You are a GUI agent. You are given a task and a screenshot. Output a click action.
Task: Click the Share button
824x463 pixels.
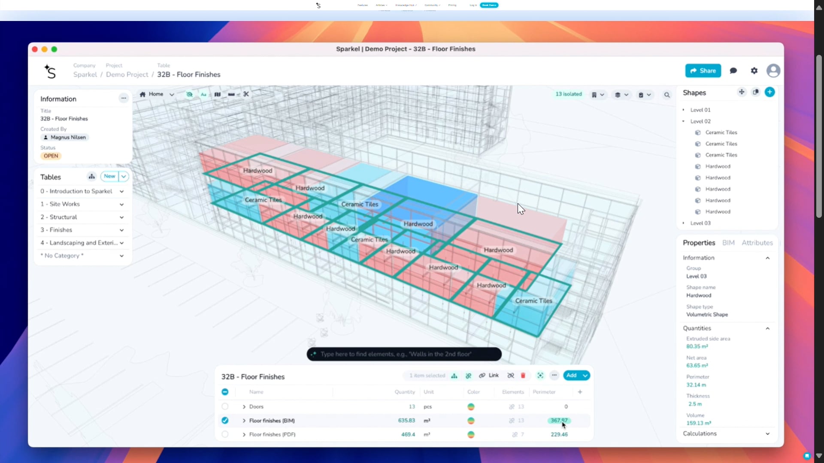coord(703,71)
